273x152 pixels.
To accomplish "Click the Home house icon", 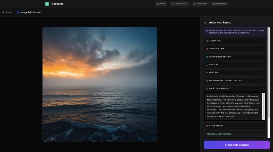I will (158, 4).
